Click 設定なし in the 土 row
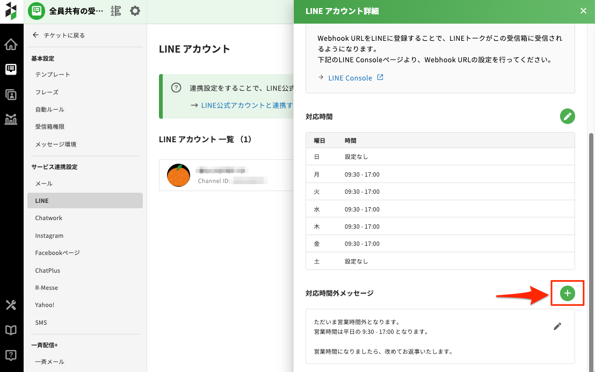This screenshot has height=372, width=595. (x=357, y=261)
